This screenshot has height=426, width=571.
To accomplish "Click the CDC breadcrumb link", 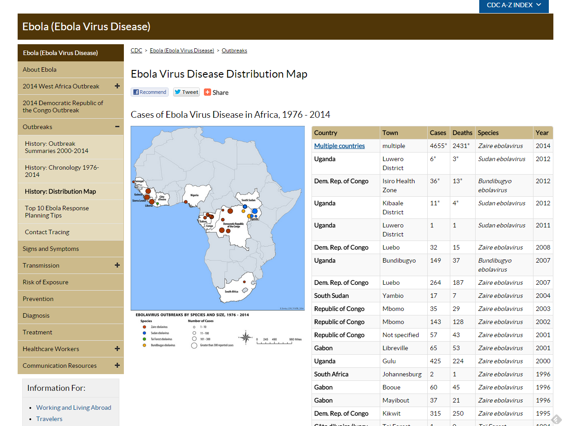I will pyautogui.click(x=137, y=51).
